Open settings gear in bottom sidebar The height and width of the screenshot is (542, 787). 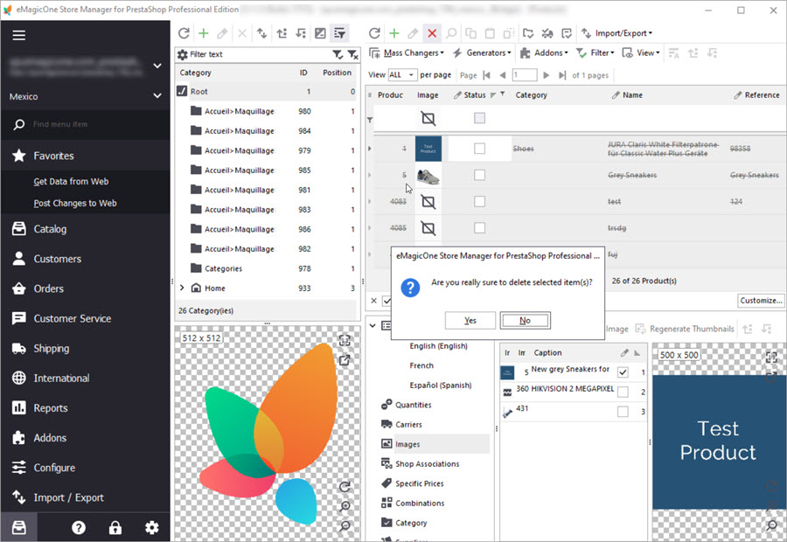[x=152, y=527]
